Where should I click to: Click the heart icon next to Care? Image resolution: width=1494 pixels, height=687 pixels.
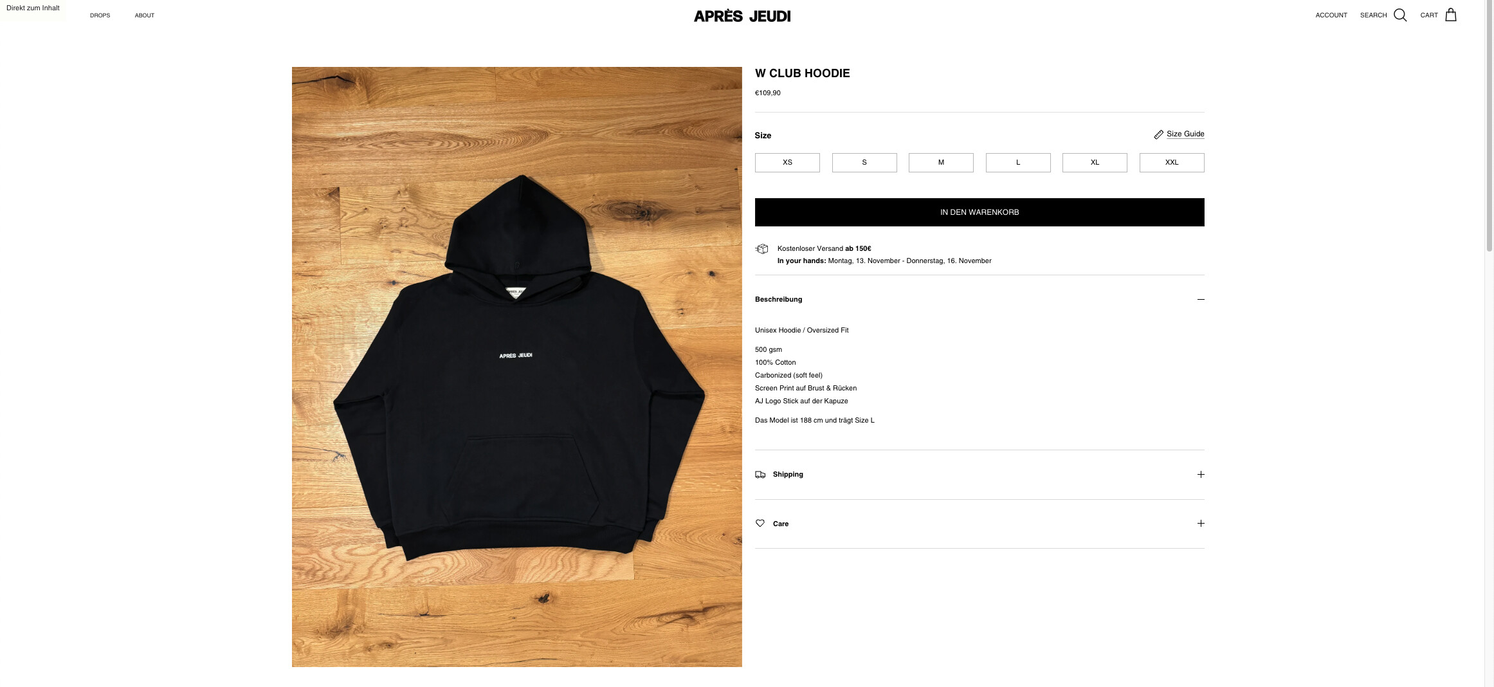click(760, 524)
